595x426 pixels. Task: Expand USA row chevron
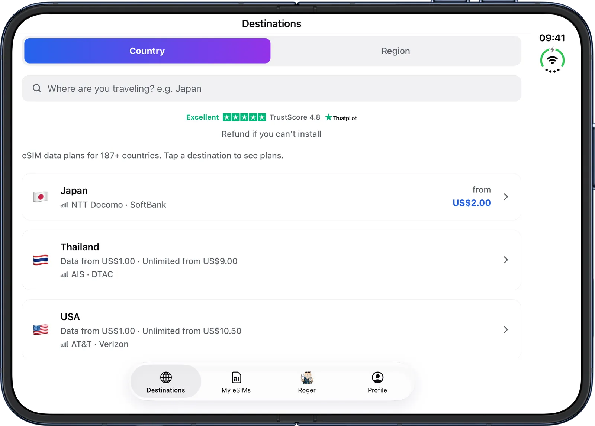(x=506, y=329)
